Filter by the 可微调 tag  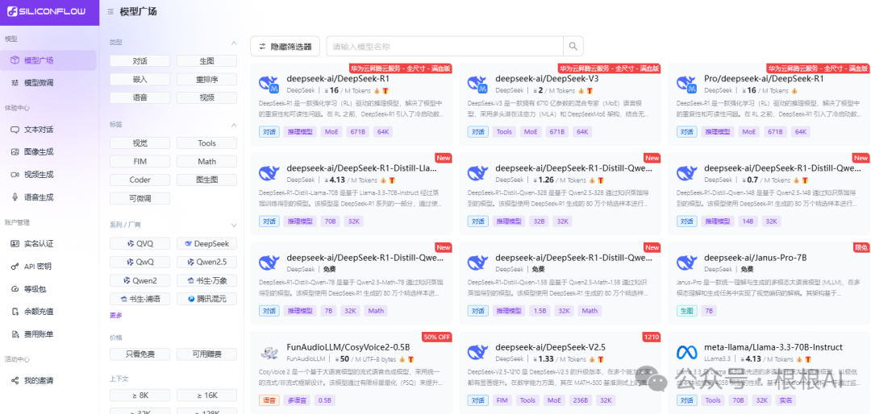[140, 198]
